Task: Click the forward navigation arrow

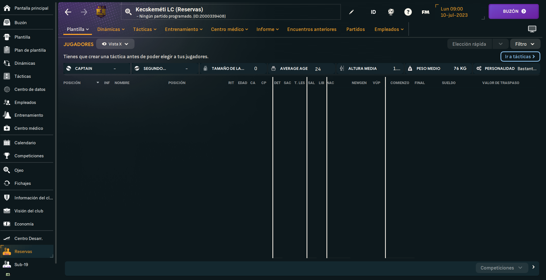Action: coord(84,12)
